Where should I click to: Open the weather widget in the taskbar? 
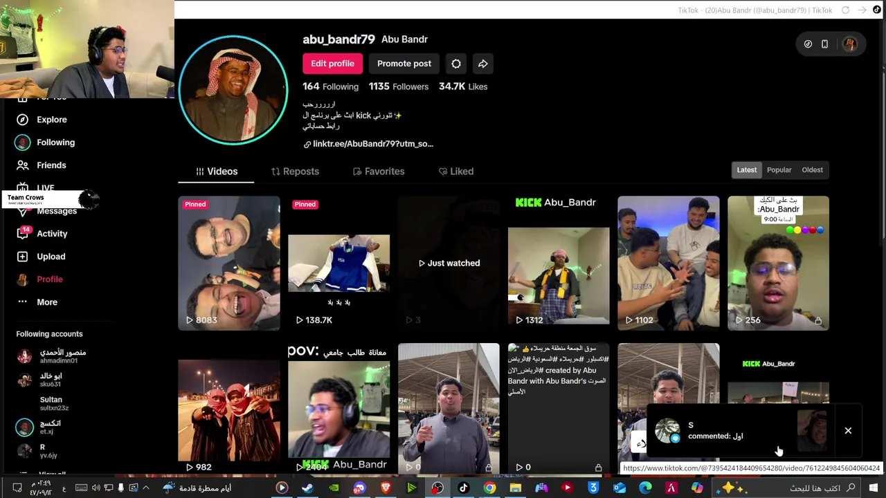[x=197, y=488]
